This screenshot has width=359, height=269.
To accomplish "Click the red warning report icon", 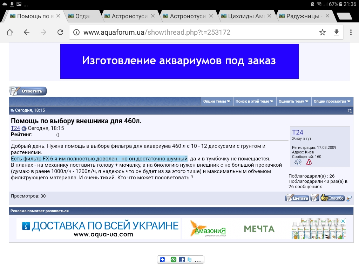I will (309, 162).
